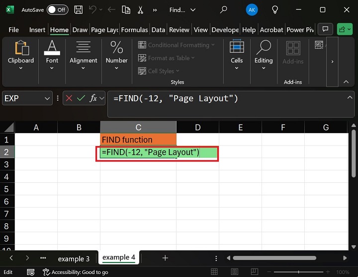Image resolution: width=358 pixels, height=277 pixels.
Task: Cancel formula entry with X icon
Action: coord(69,99)
